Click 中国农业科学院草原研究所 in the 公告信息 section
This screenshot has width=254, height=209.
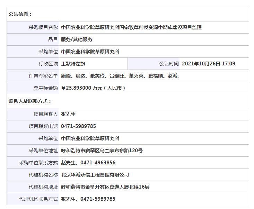[90, 52]
